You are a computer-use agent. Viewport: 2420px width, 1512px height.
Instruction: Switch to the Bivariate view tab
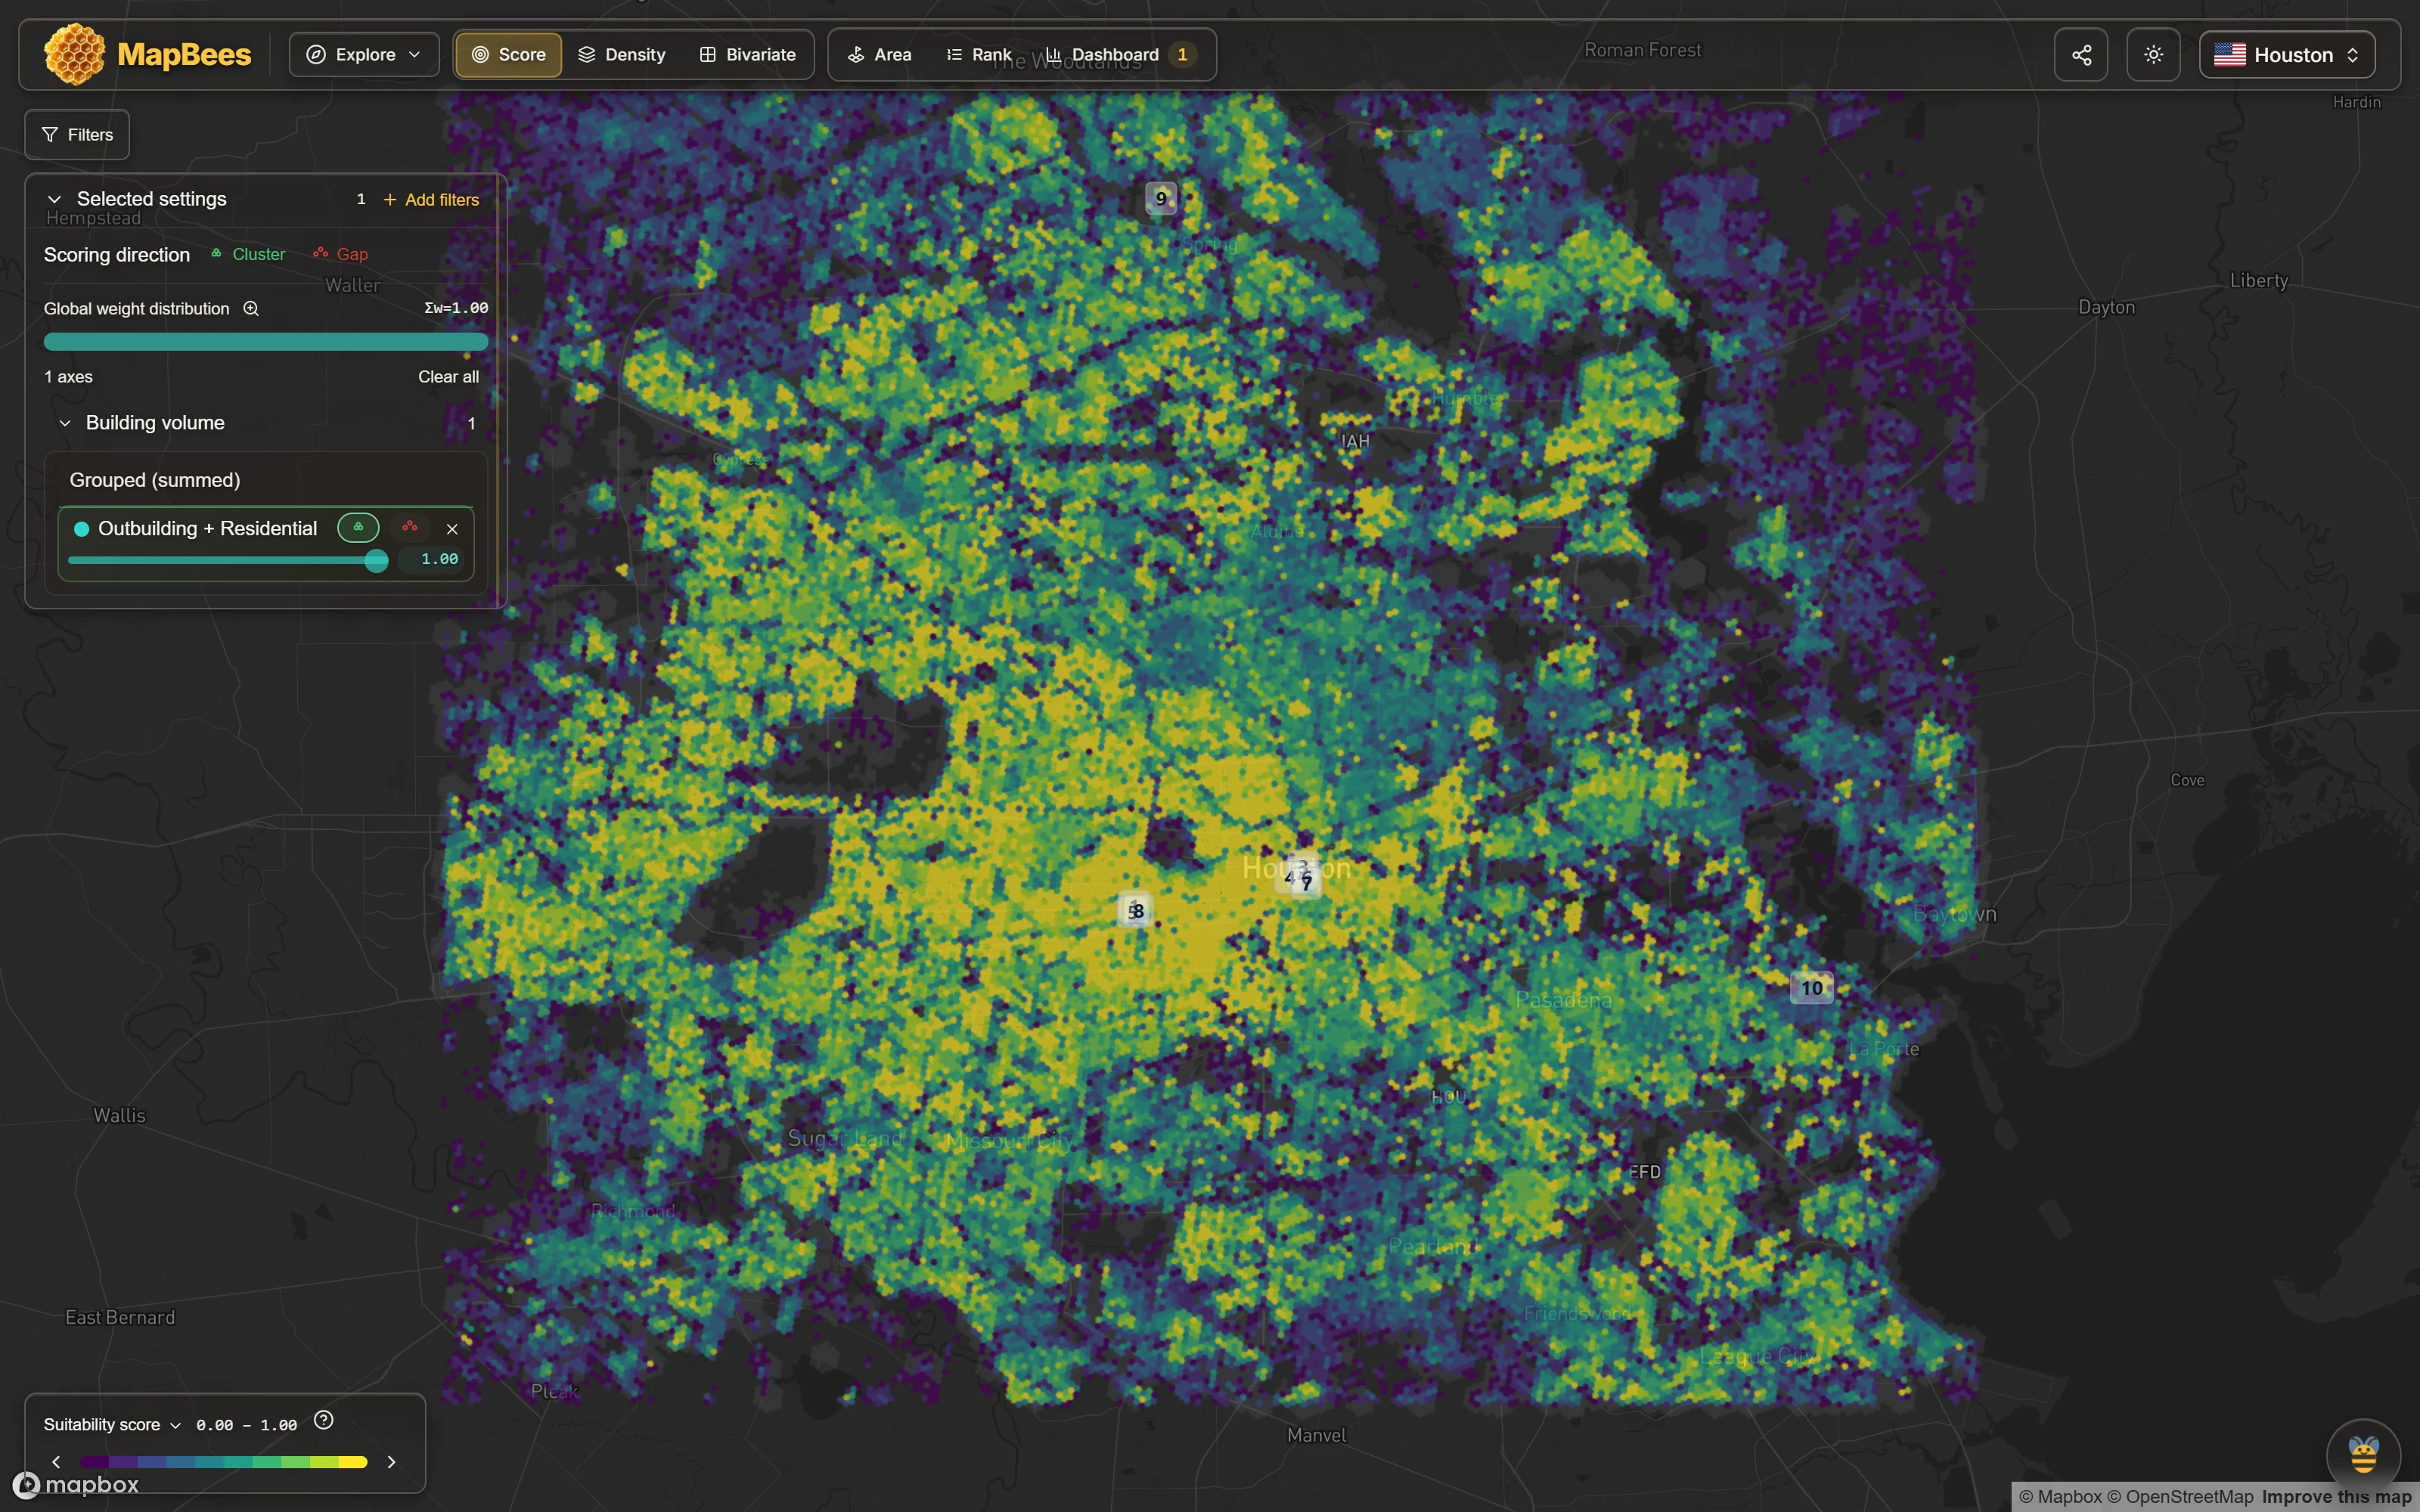point(748,55)
